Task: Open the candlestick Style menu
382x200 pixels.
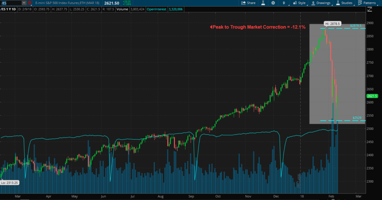Action: click(x=300, y=3)
